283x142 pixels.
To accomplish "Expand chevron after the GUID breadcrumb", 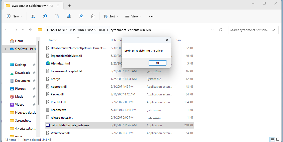I will [108, 30].
